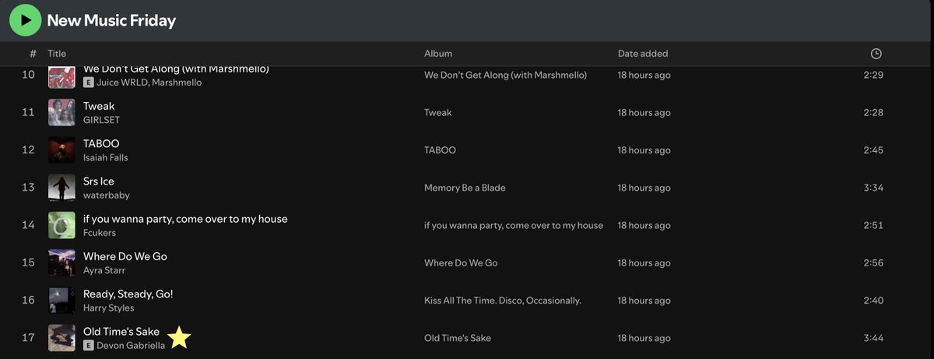Click track number 11
The image size is (934, 359).
(x=28, y=112)
